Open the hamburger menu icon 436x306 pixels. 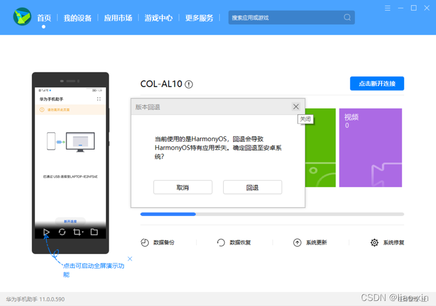(x=387, y=8)
